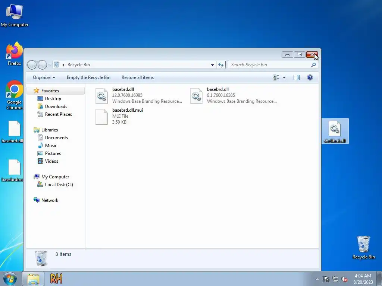
Task: Open the address bar history dropdown
Action: 212,65
